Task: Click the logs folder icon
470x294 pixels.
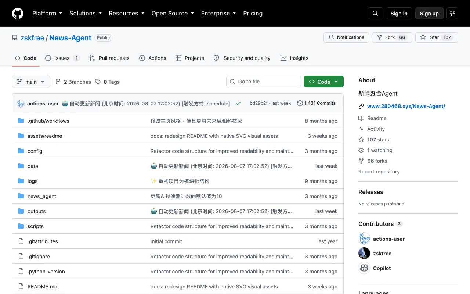Action: click(x=21, y=181)
